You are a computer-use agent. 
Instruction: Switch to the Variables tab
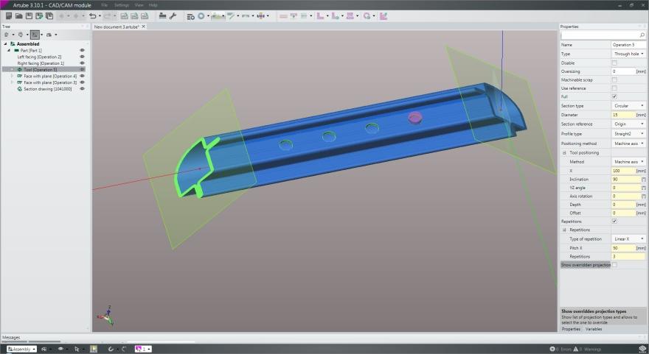(594, 329)
